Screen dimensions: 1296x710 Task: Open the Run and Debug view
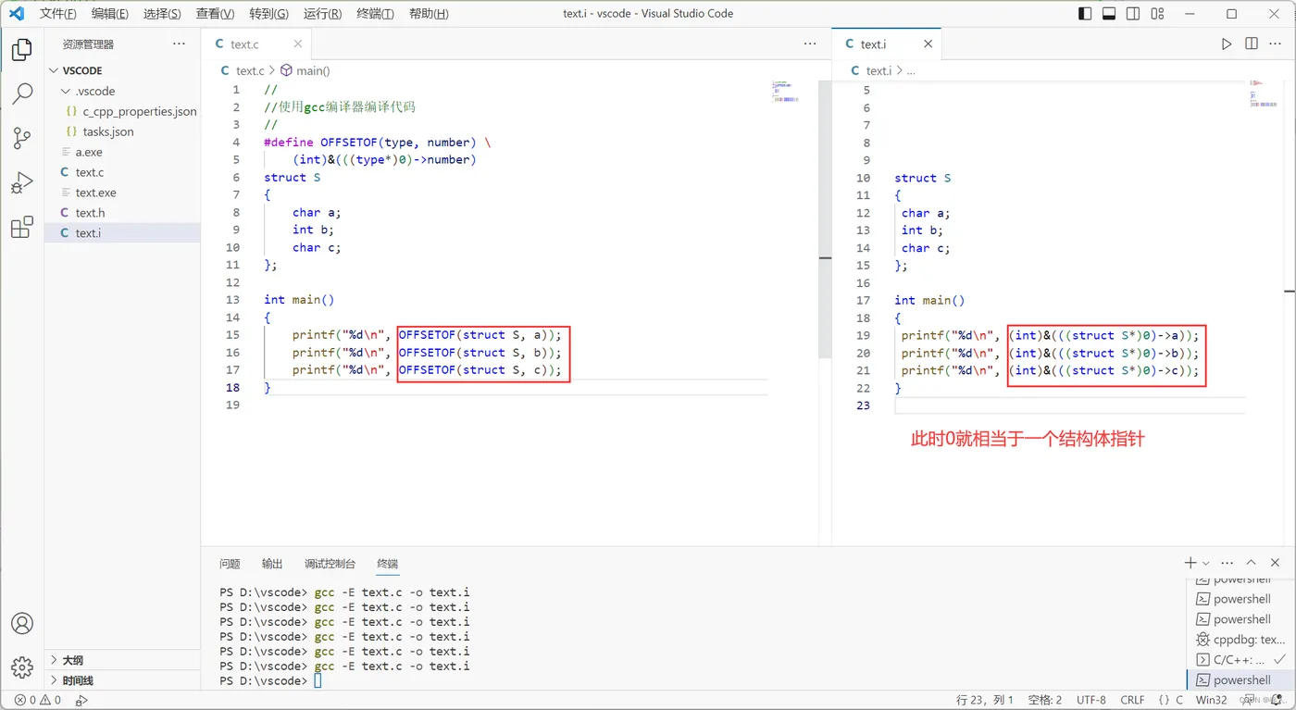[22, 182]
